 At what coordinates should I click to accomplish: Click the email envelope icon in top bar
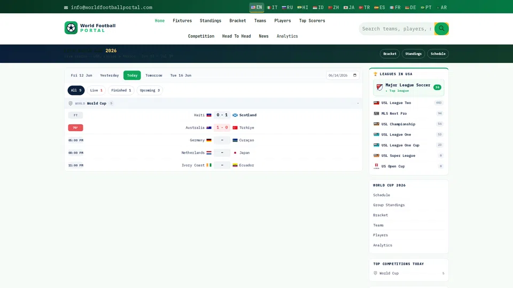(x=66, y=7)
